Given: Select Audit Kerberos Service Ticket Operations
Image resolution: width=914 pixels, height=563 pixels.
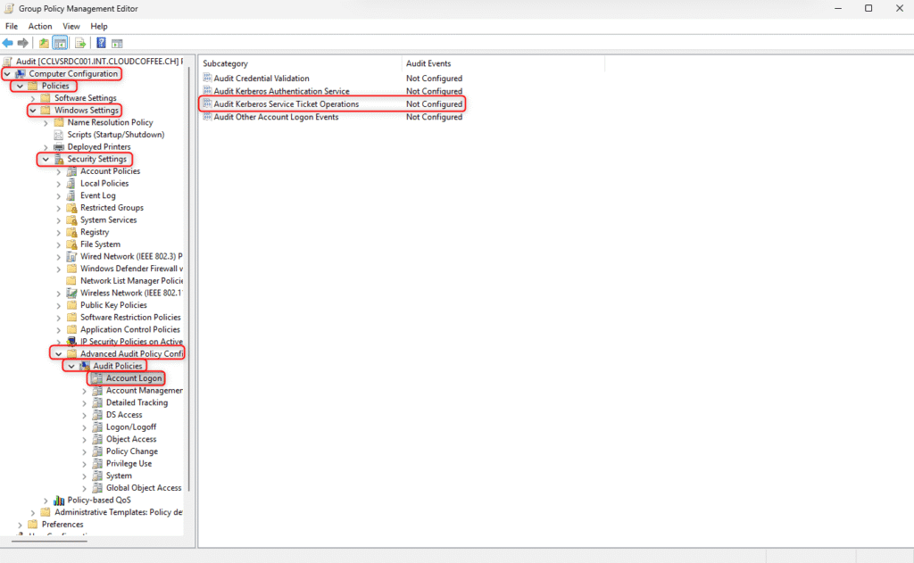Looking at the screenshot, I should (286, 104).
